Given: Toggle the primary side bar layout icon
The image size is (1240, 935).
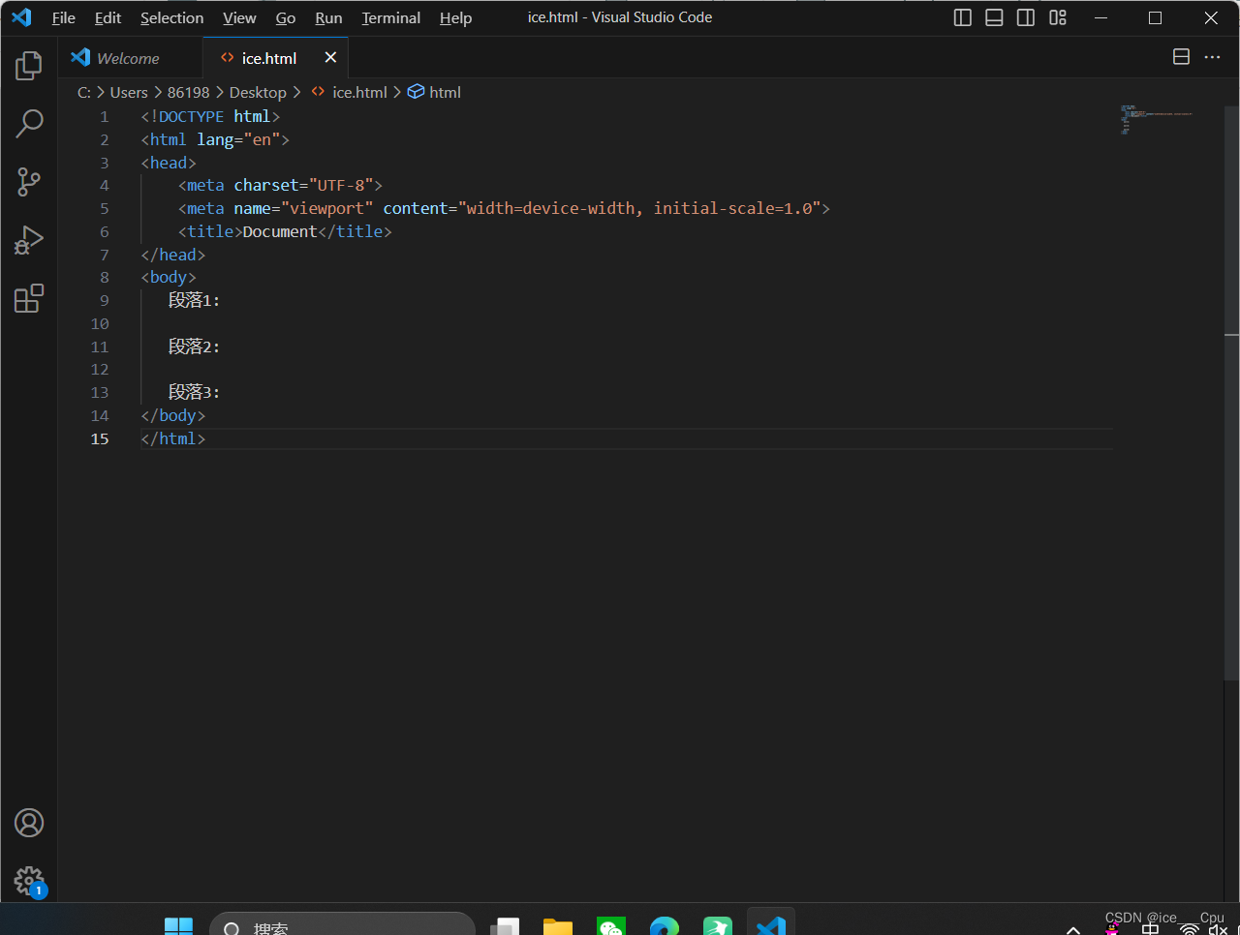Looking at the screenshot, I should click(962, 17).
